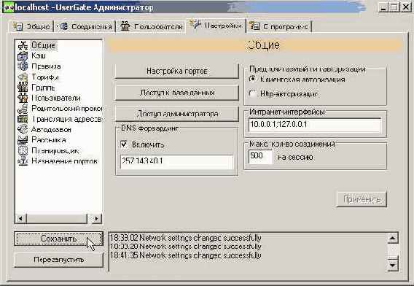Click the DNS forwarding address field
This screenshot has height=286, width=414.
(x=177, y=161)
